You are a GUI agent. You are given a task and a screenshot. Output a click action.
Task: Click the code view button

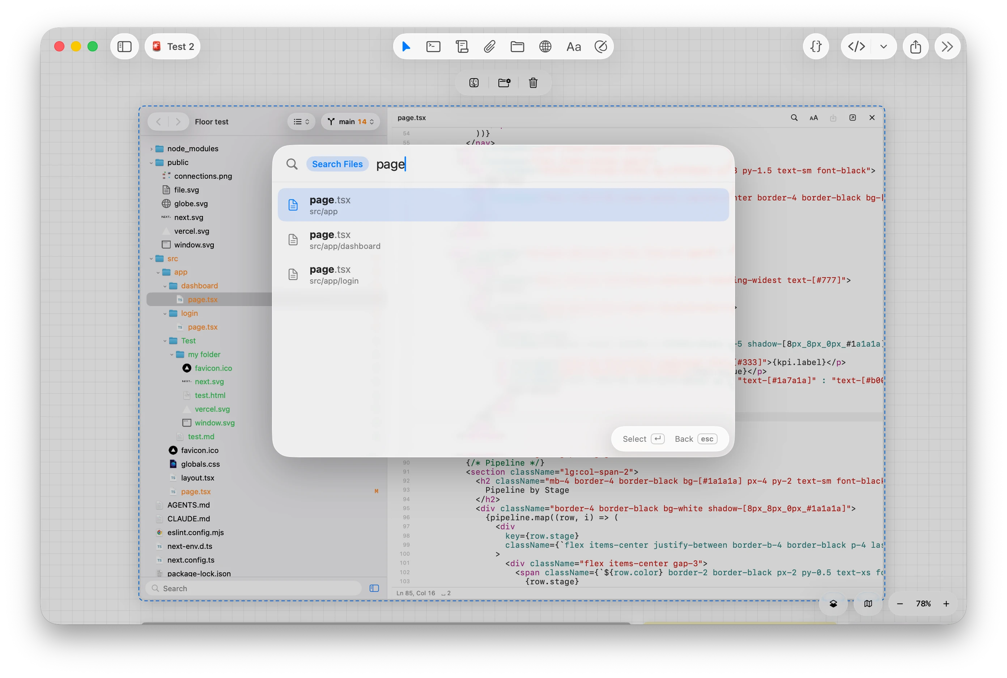856,46
